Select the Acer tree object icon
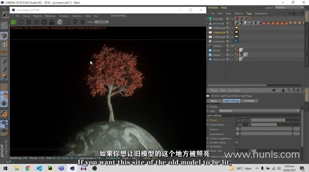Screen dimensions: 309x172 (210, 19)
